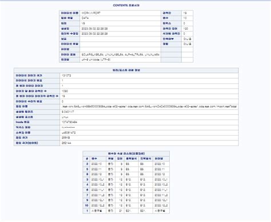The width and height of the screenshot is (271, 222).
Task: Select the long file name path ending in import.sas7bdat
Action: [x=149, y=107]
